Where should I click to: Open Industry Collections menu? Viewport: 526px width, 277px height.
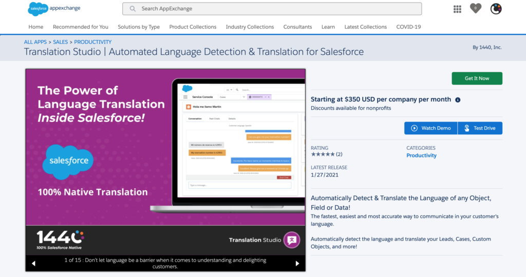coord(250,27)
